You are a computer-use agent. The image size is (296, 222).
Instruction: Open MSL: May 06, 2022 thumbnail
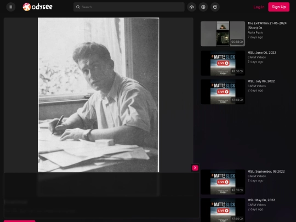pos(223,210)
